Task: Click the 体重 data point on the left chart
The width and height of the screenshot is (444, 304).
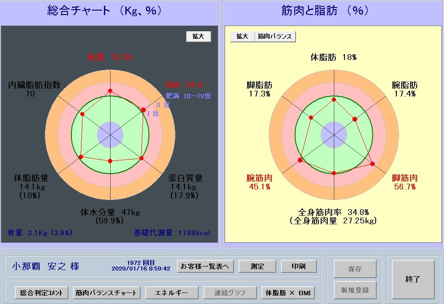Action: click(110, 91)
